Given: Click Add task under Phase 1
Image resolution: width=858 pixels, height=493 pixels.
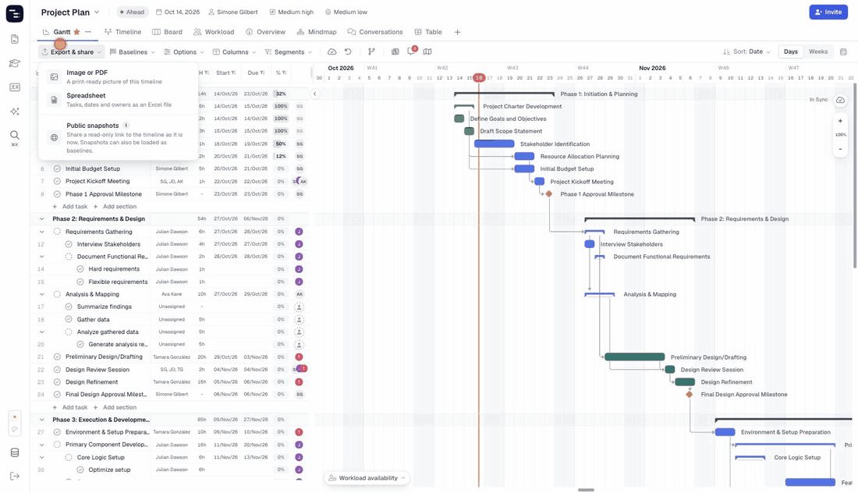Looking at the screenshot, I should point(70,206).
